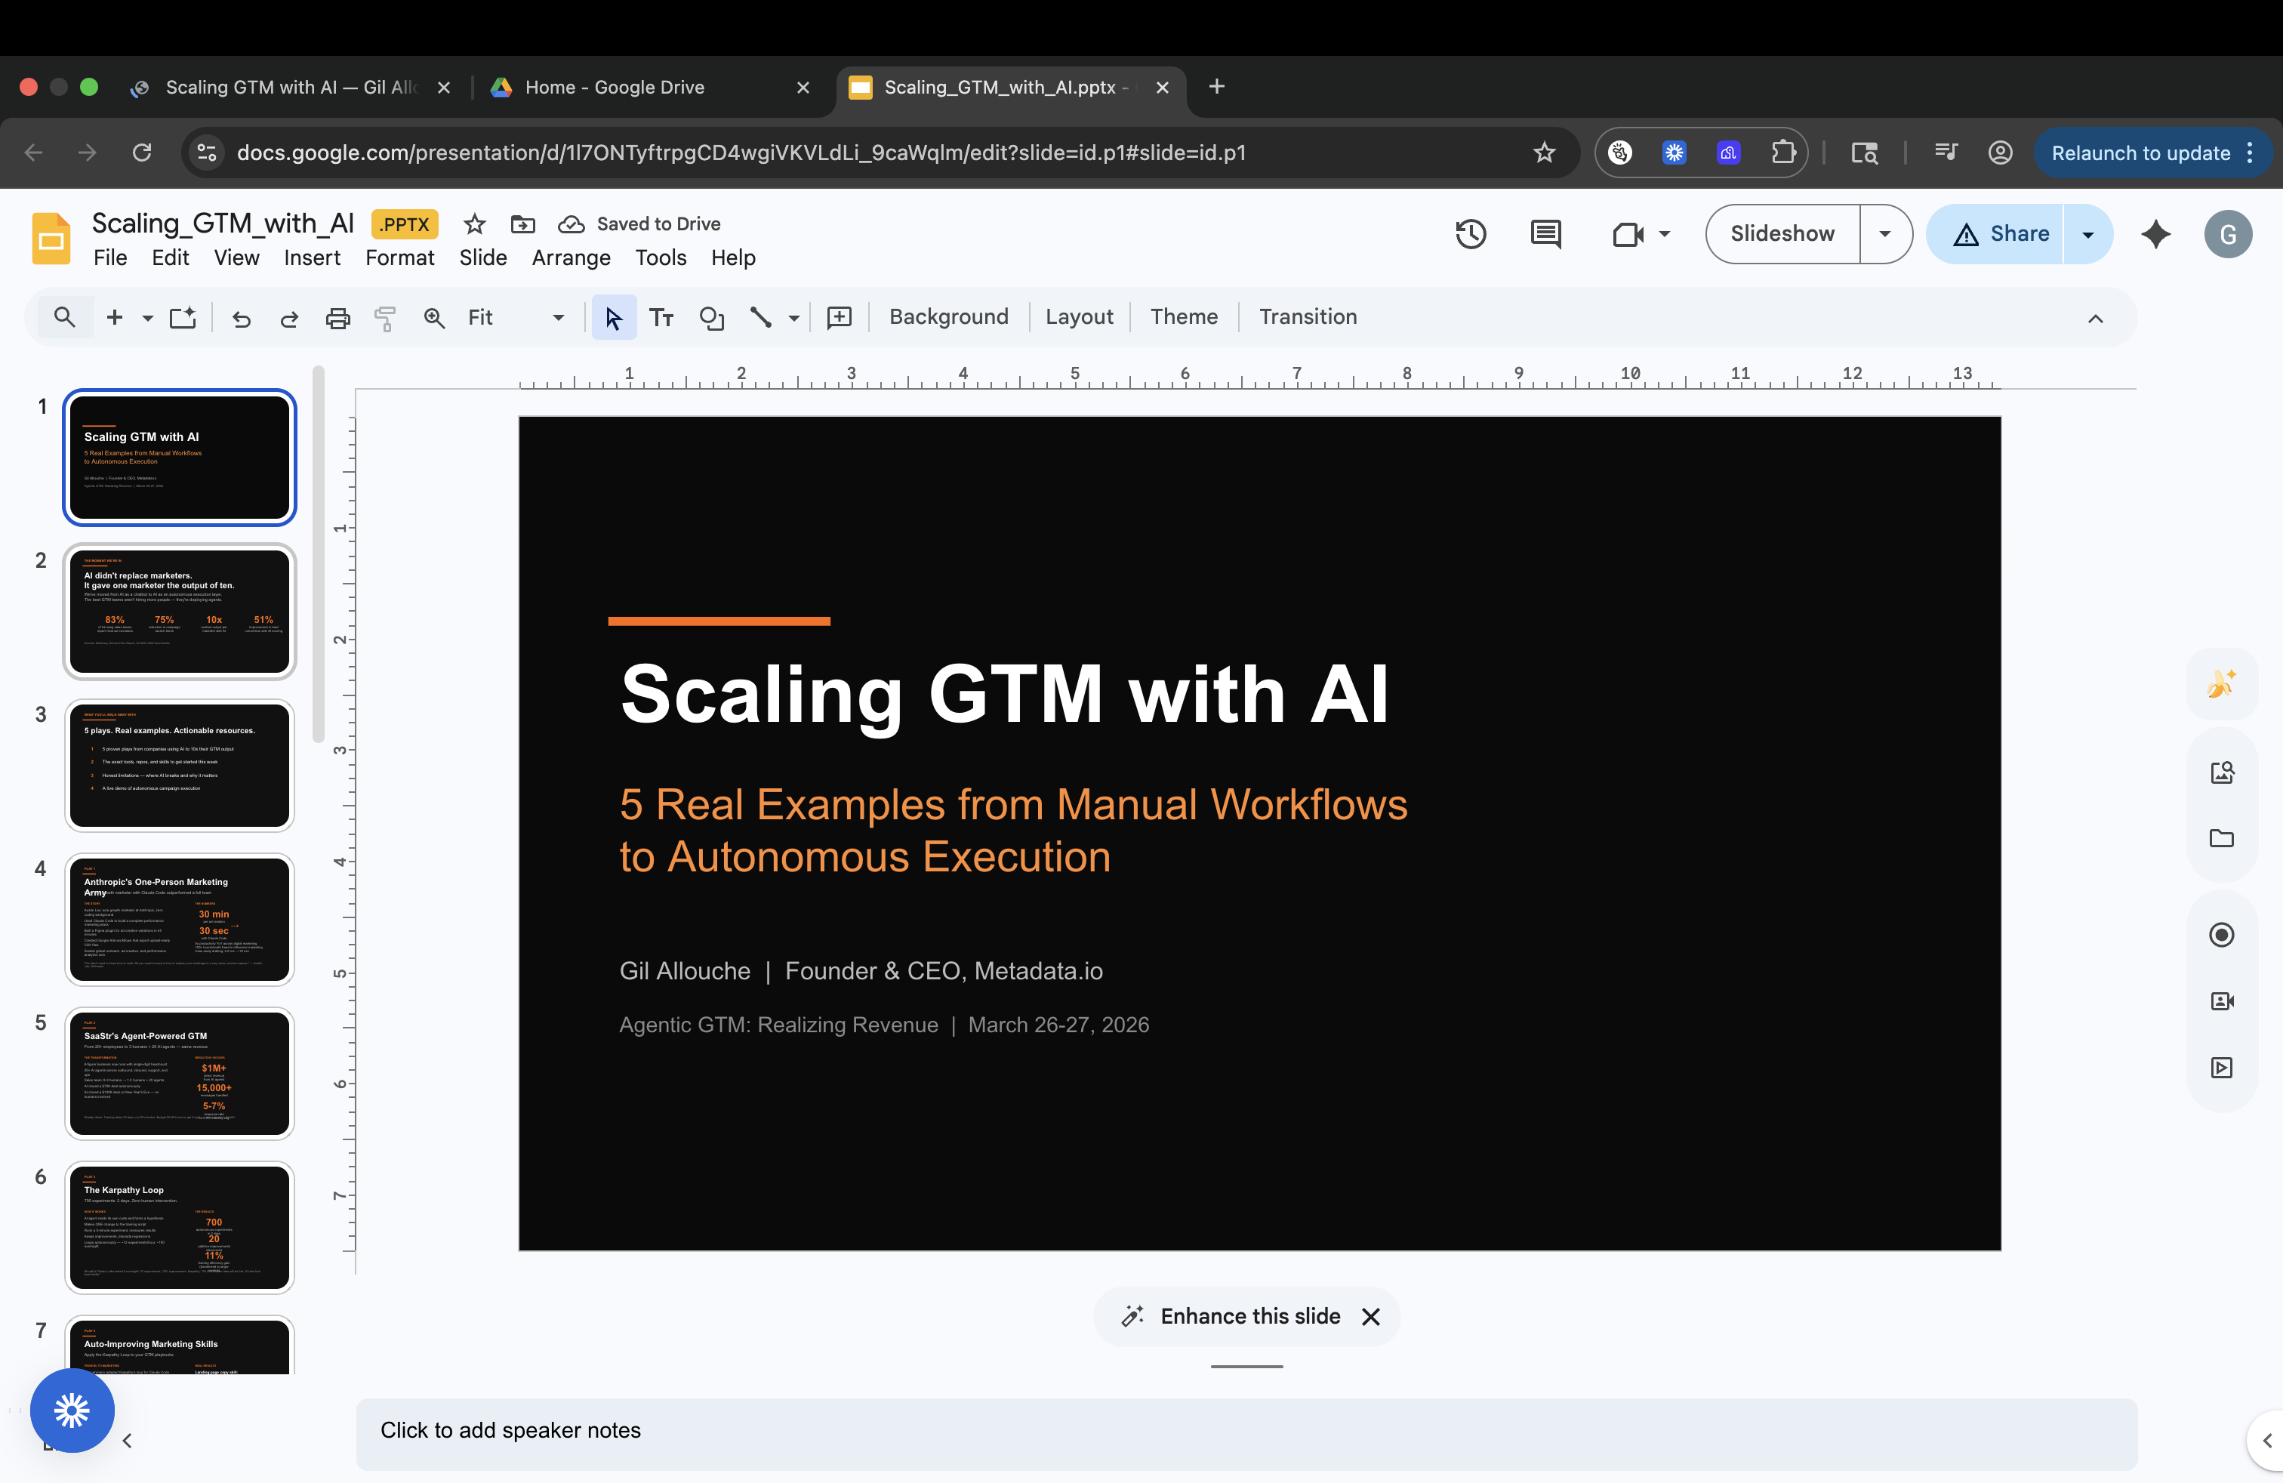Select slide 2 thumbnail in filmstrip
The image size is (2283, 1483).
pos(180,612)
